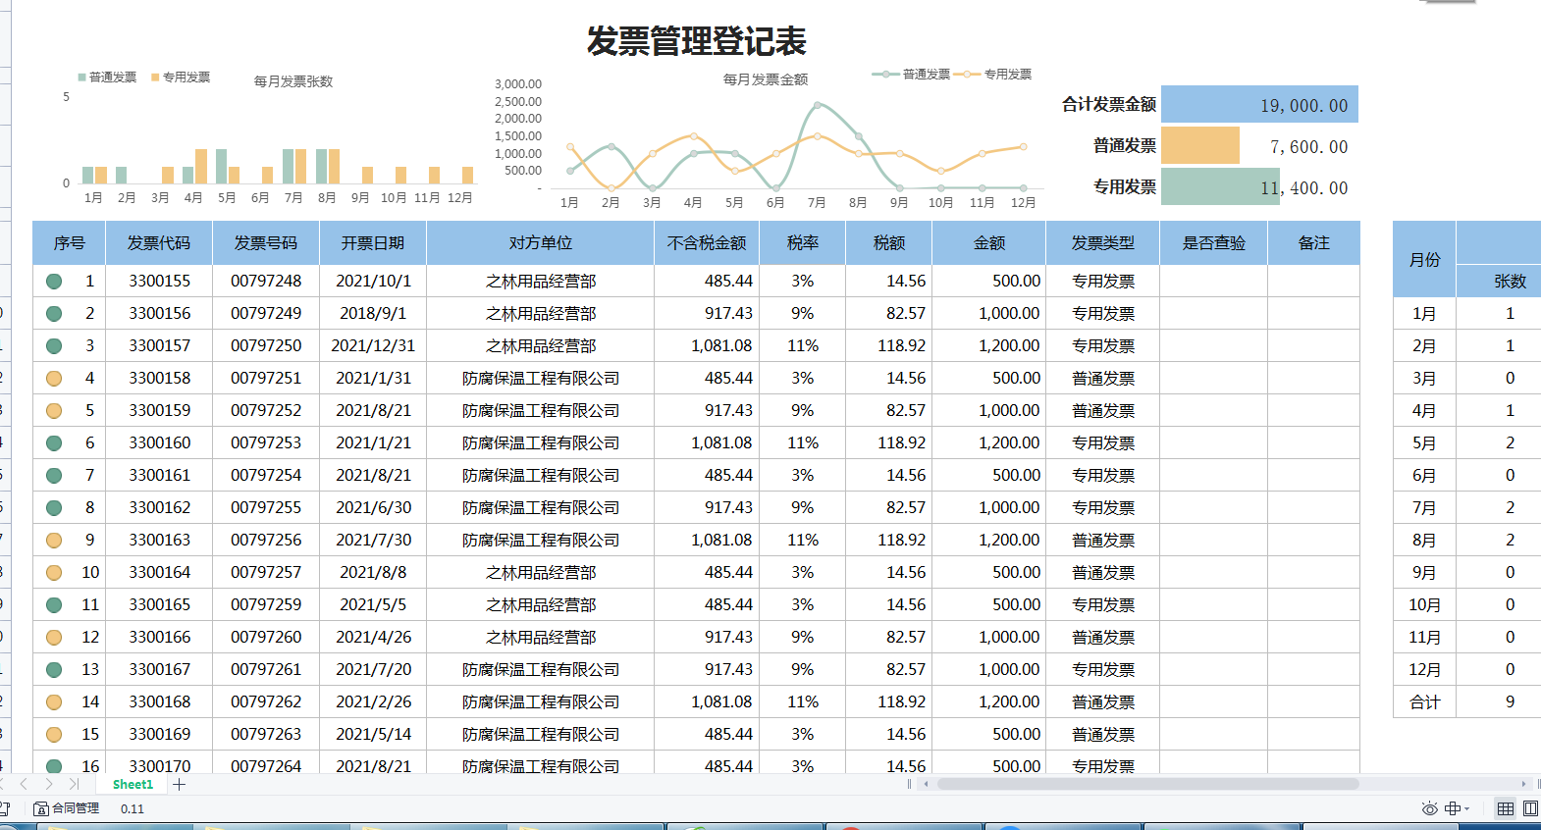Select the green status dot in row 2

coord(54,314)
